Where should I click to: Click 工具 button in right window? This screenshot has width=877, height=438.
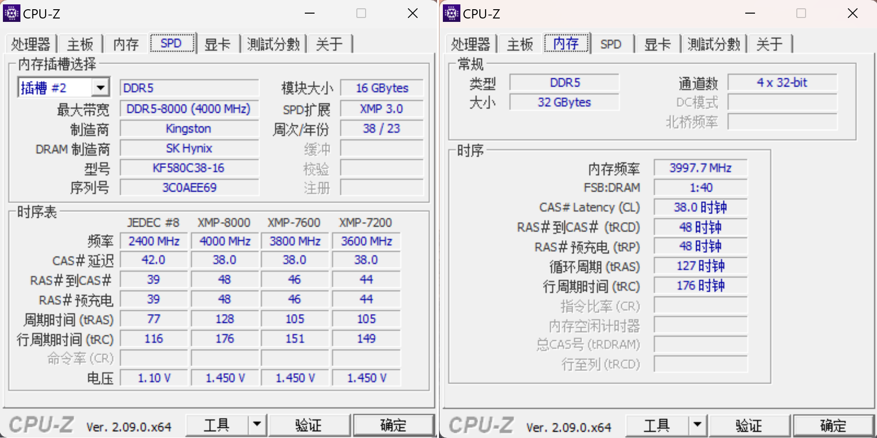click(657, 425)
